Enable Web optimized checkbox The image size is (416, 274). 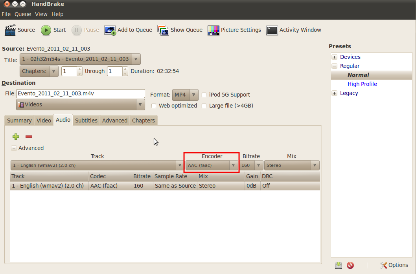point(154,106)
